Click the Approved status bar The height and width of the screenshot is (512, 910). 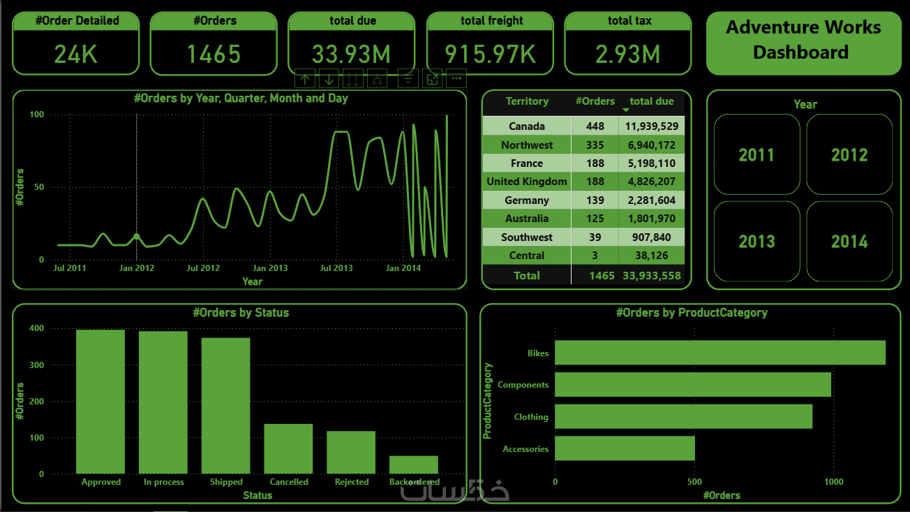tap(100, 402)
